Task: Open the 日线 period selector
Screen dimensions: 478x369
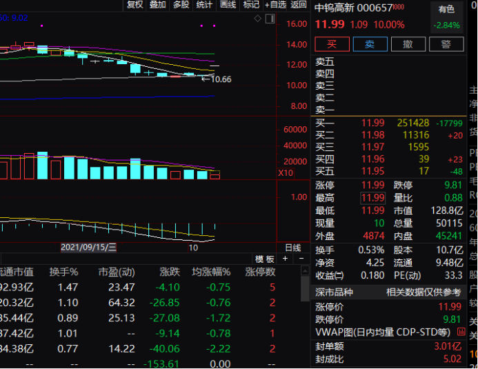Action: click(292, 247)
